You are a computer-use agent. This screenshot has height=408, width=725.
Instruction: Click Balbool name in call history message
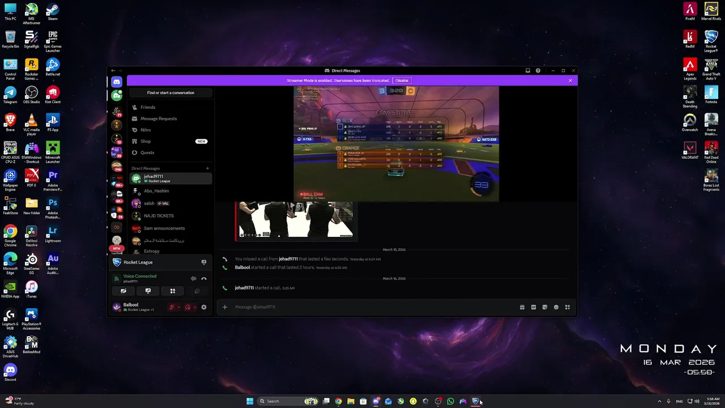(x=242, y=267)
